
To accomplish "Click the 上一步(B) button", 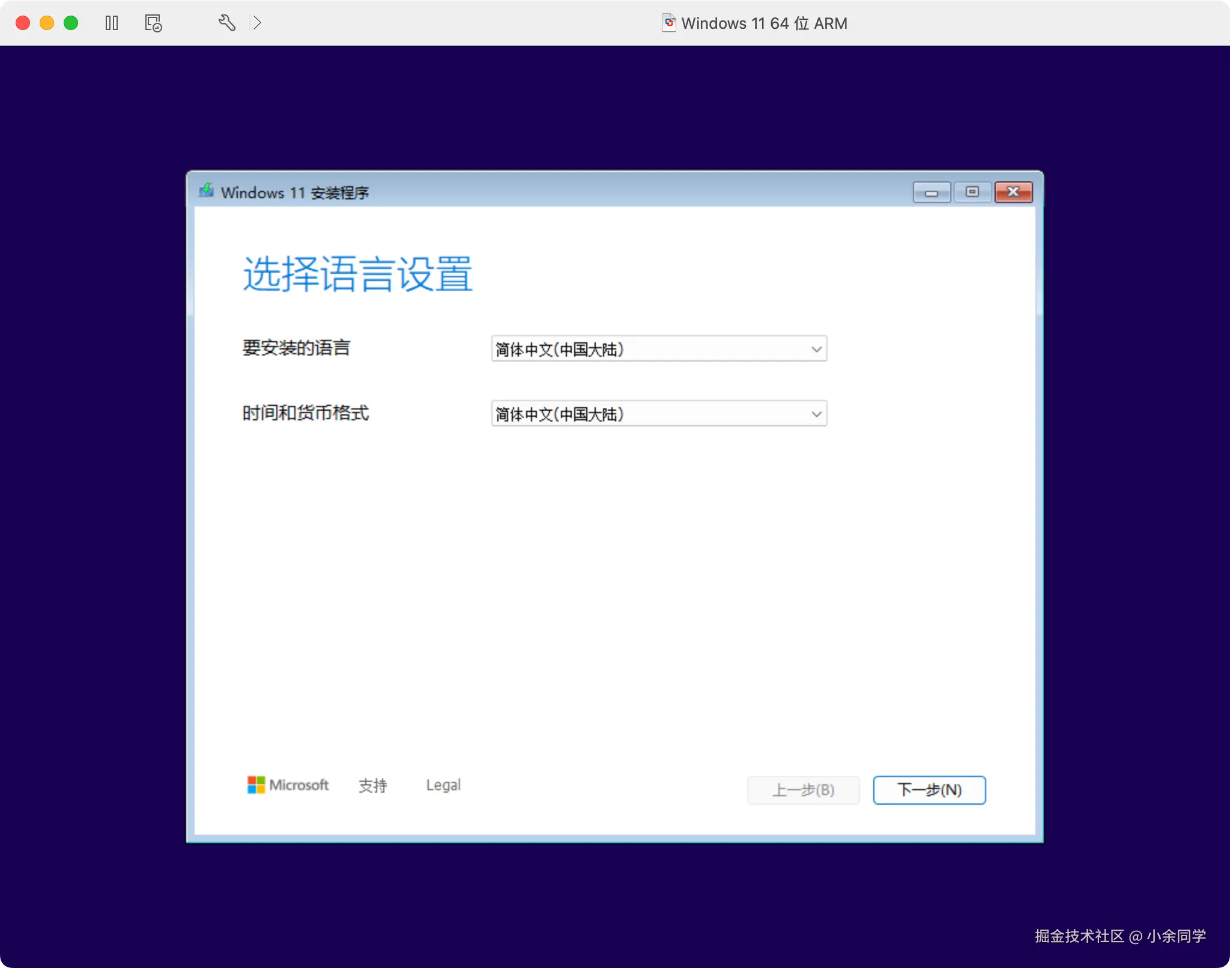I will click(803, 790).
